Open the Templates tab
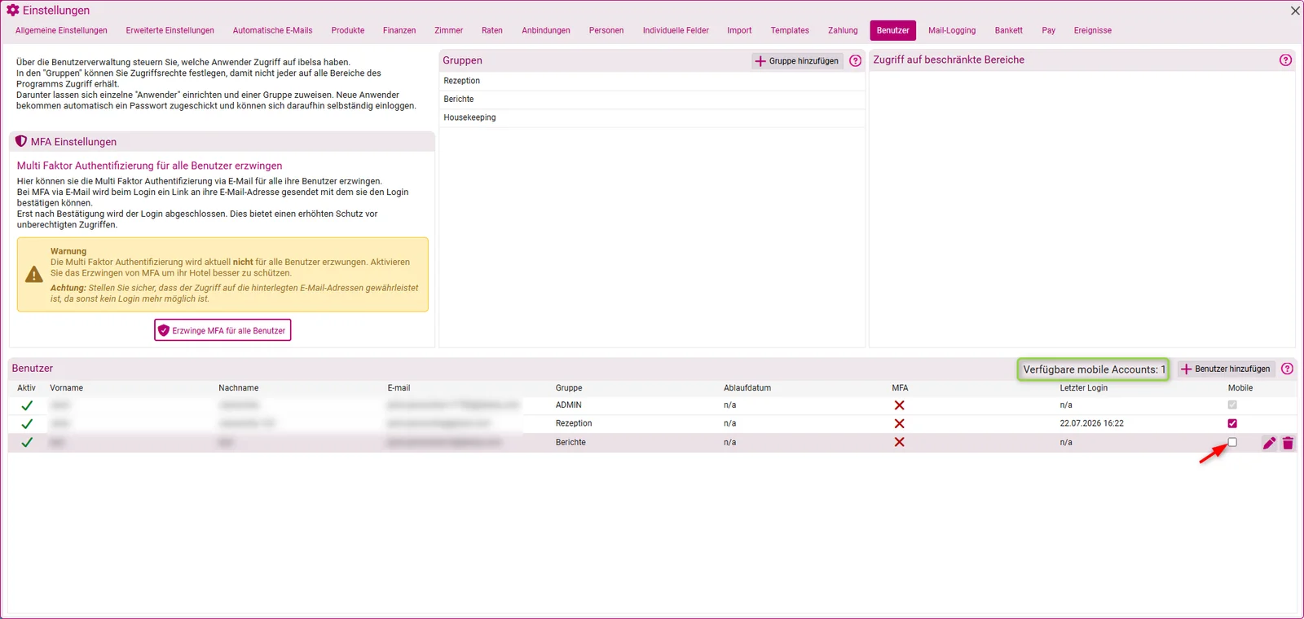 click(790, 30)
